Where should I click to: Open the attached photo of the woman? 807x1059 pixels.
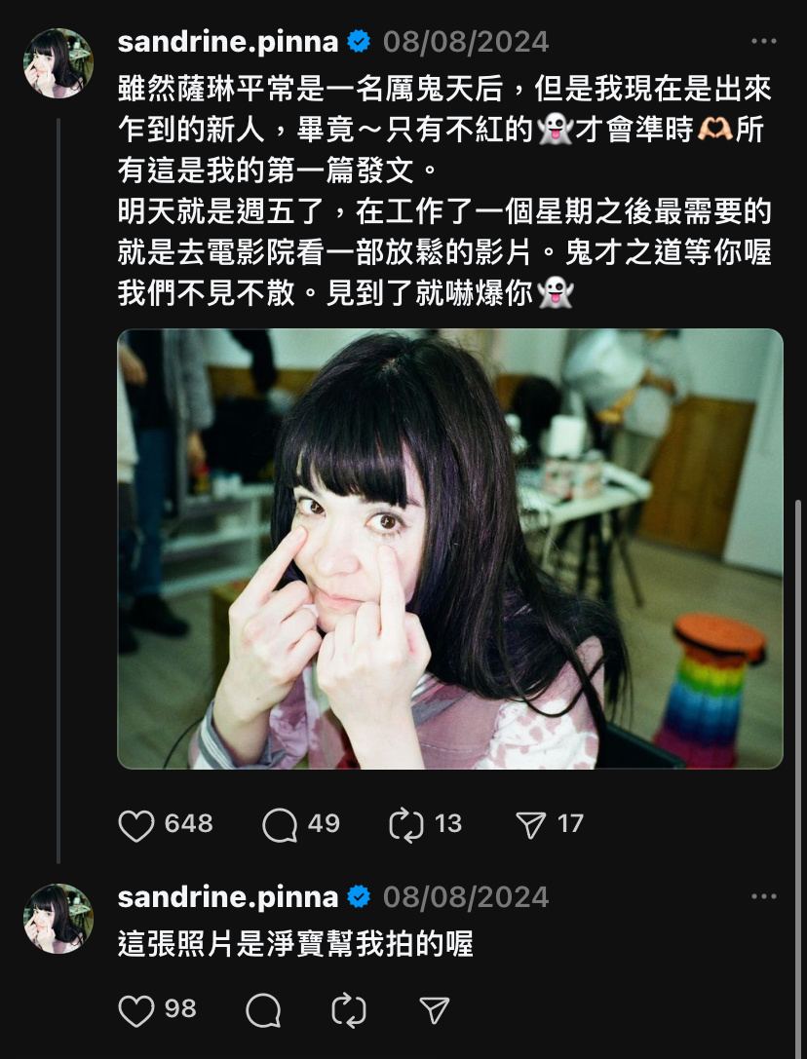tap(450, 548)
